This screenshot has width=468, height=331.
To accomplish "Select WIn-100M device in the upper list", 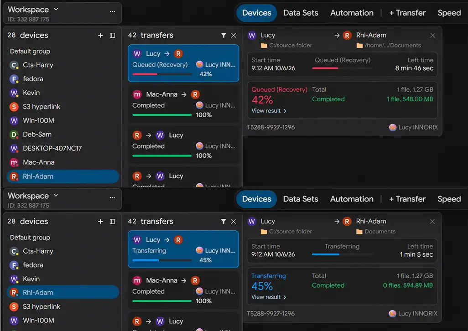I will pyautogui.click(x=63, y=120).
